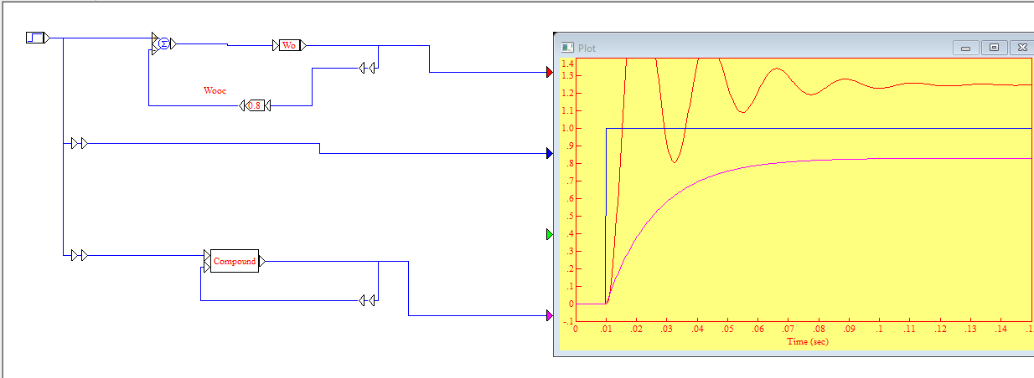Select the Wo transfer function block

point(289,45)
